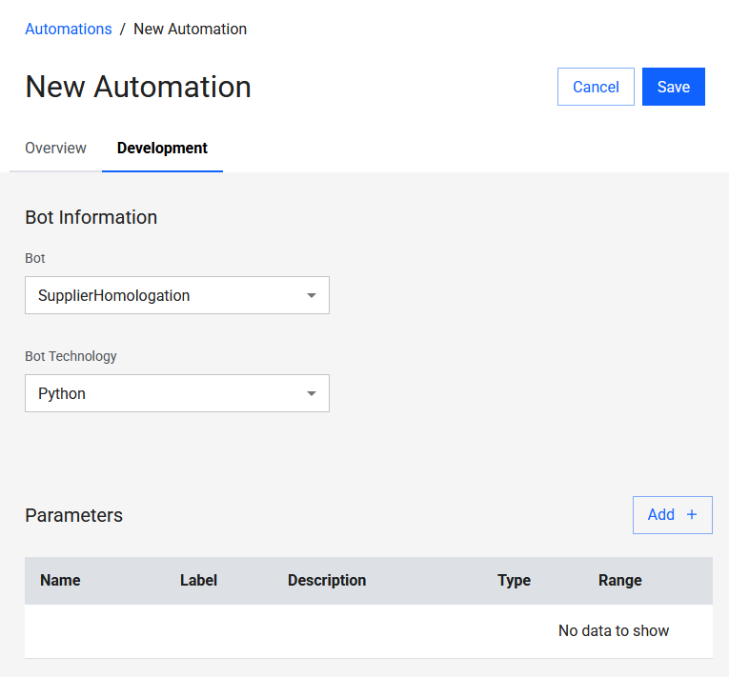Click the Description column header
The height and width of the screenshot is (677, 729).
pyautogui.click(x=327, y=580)
